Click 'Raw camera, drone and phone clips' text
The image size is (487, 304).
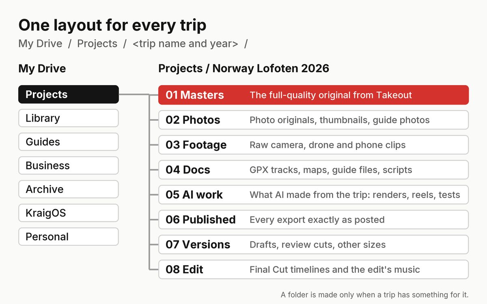[x=328, y=145]
